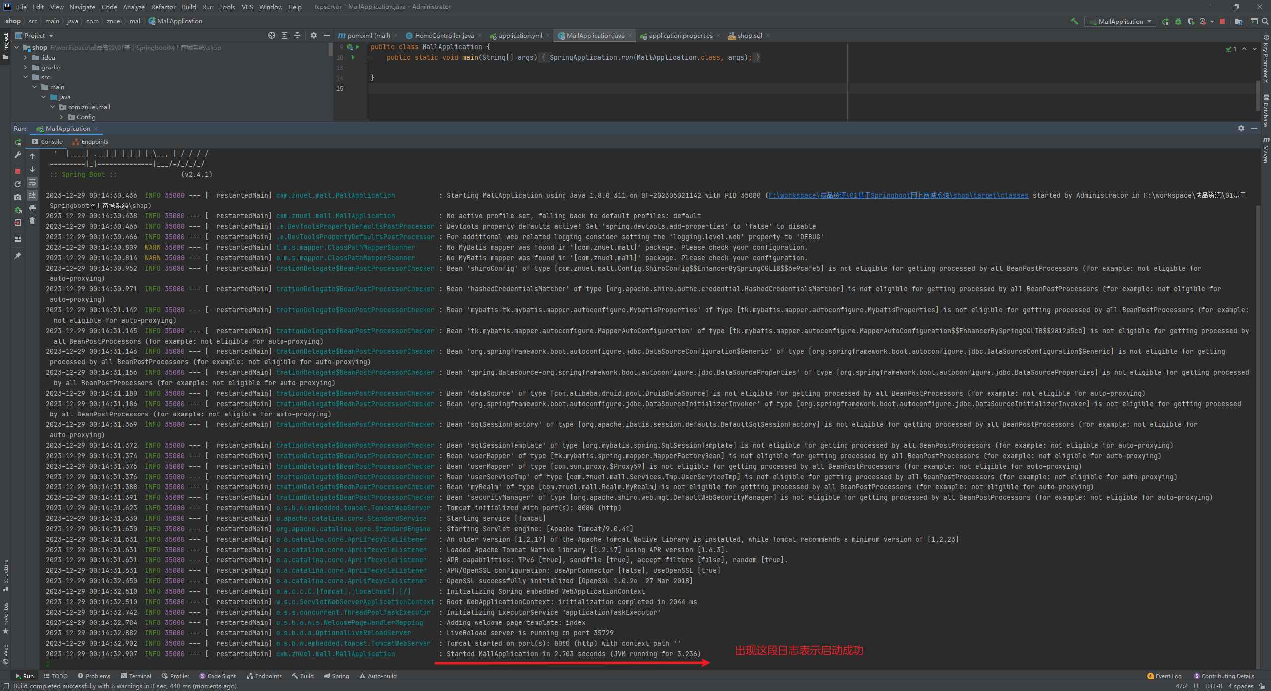Viewport: 1271px width, 691px height.
Task: Switch to HomeController.java editor tab
Action: (444, 35)
